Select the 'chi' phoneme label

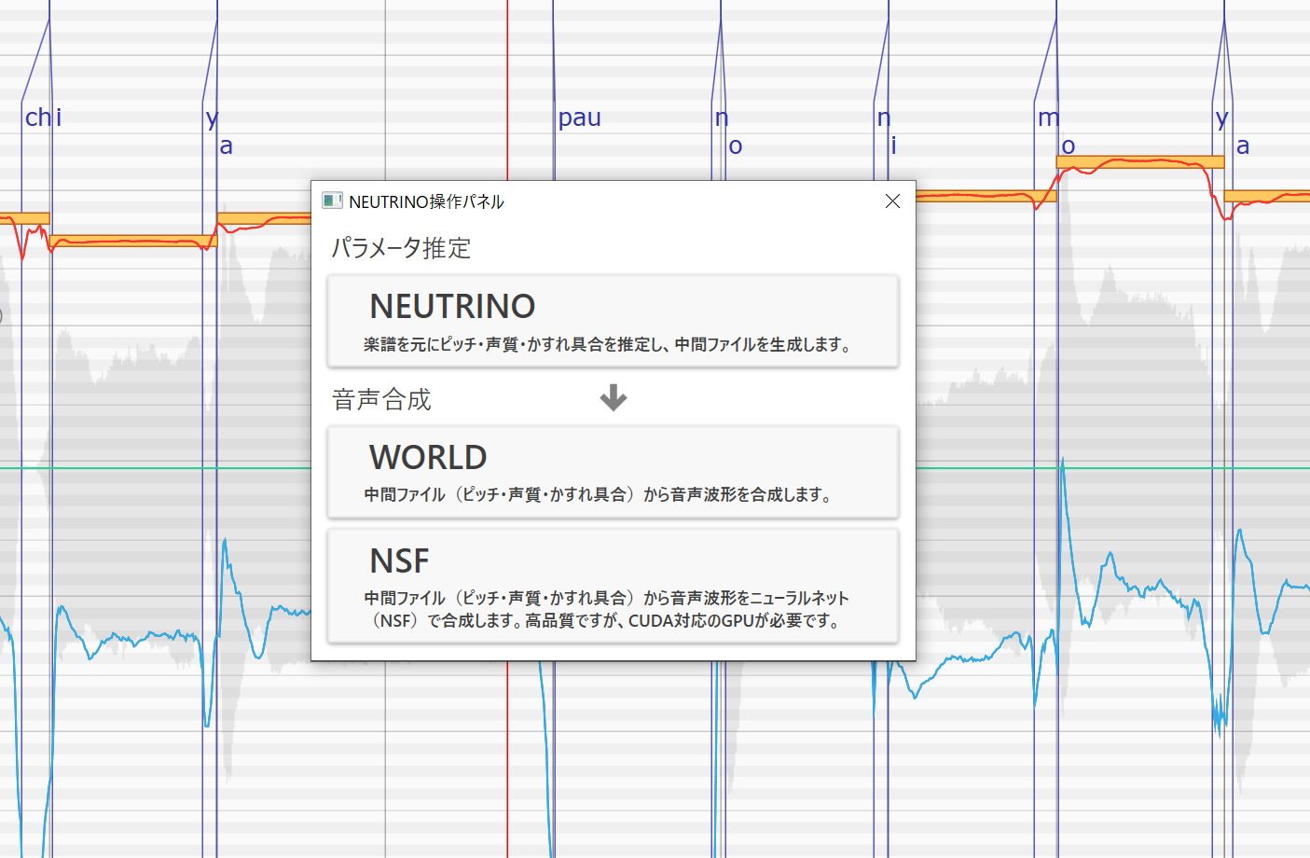(x=43, y=118)
